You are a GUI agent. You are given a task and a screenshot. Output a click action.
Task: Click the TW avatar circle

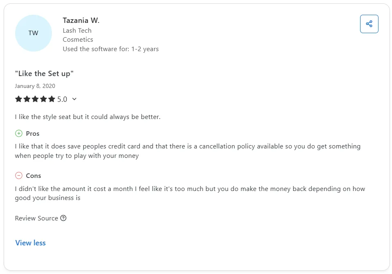34,33
